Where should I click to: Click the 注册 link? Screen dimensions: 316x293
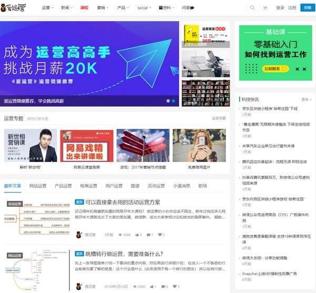pos(292,8)
